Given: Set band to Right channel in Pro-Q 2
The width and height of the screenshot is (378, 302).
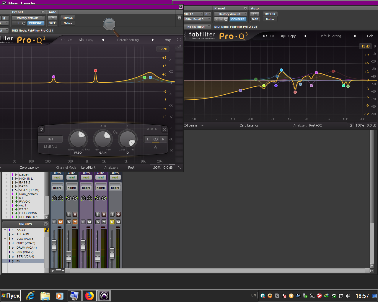Looking at the screenshot, I should [x=163, y=139].
